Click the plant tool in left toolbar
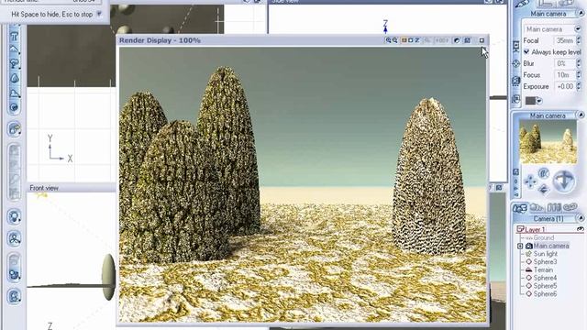Image resolution: width=587 pixels, height=330 pixels. tap(15, 64)
